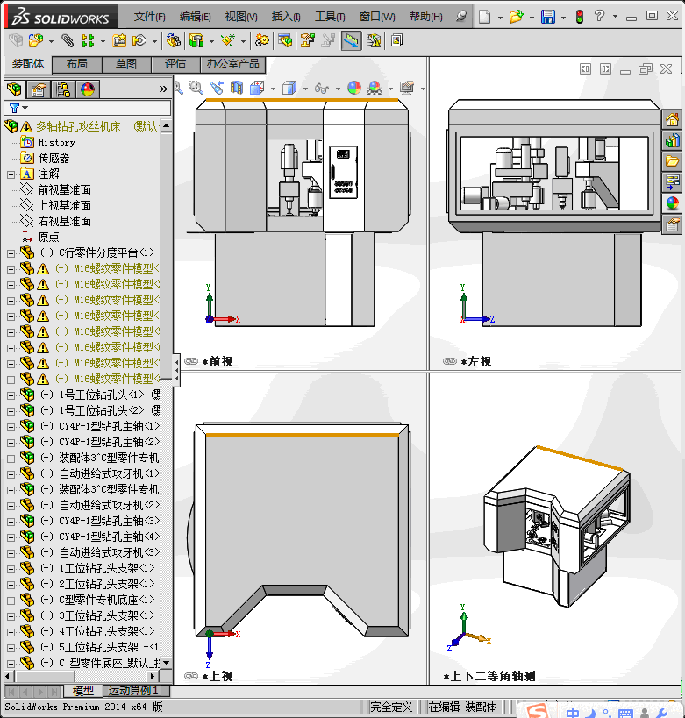Viewport: 685px width, 718px height.
Task: Click the Rebuild traffic light icon
Action: click(580, 17)
